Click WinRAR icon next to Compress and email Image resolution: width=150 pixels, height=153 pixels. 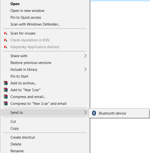click(6, 97)
